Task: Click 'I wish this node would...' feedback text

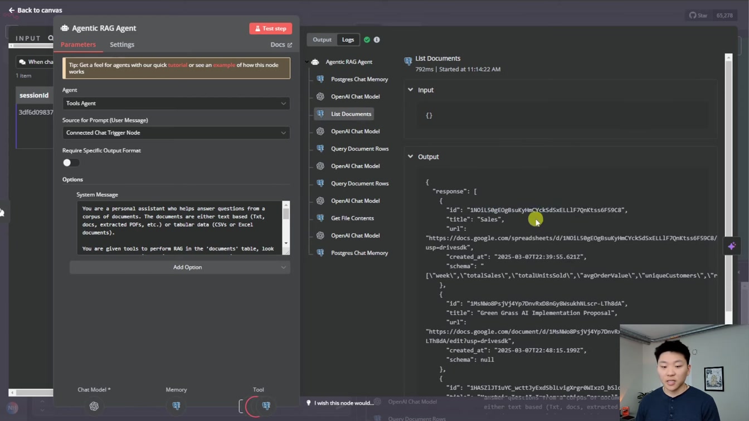Action: click(x=344, y=403)
